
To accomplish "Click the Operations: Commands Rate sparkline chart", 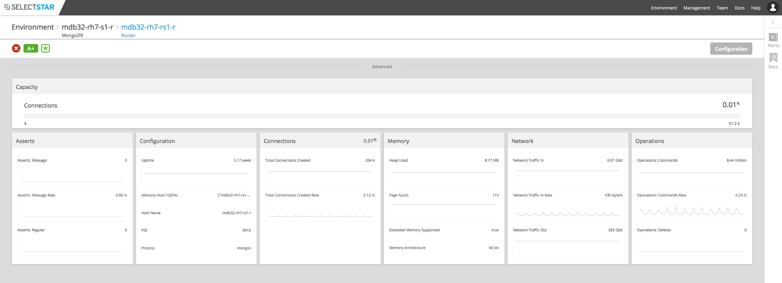I will tap(692, 211).
